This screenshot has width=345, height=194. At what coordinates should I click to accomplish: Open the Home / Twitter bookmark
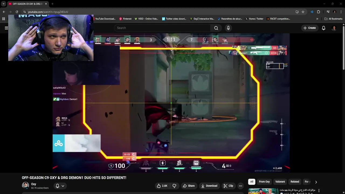pos(254,19)
